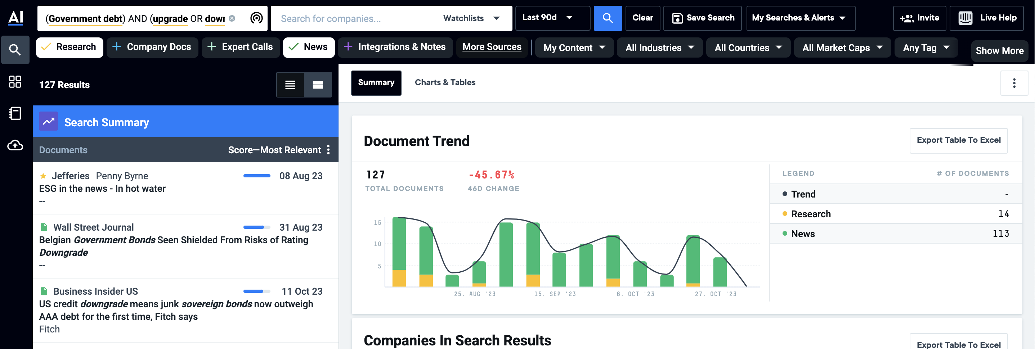
Task: Switch to the Charts & Tables tab
Action: [445, 82]
